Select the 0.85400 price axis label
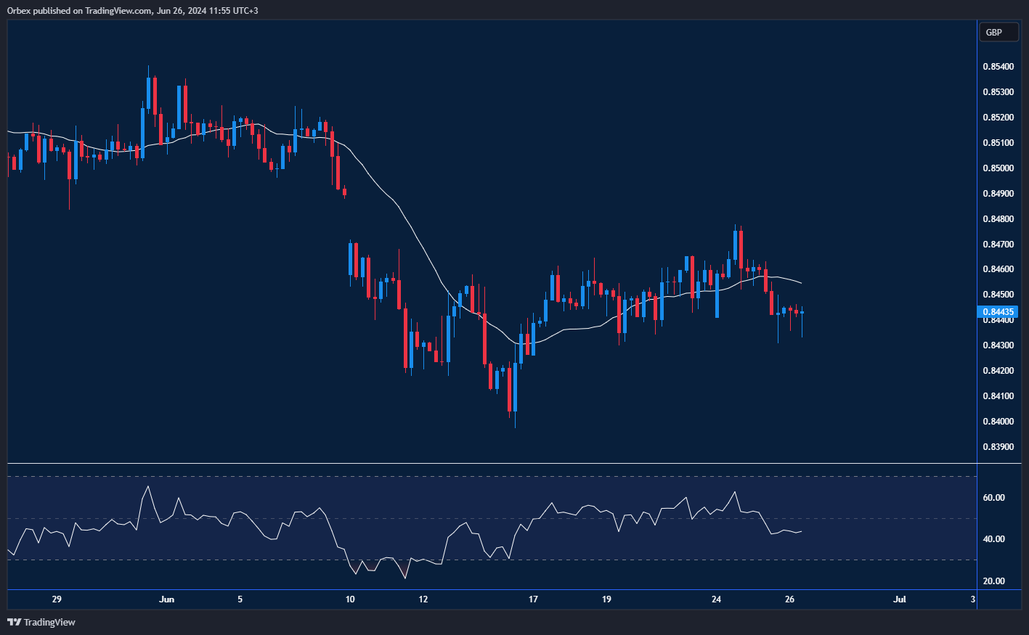 pyautogui.click(x=998, y=67)
